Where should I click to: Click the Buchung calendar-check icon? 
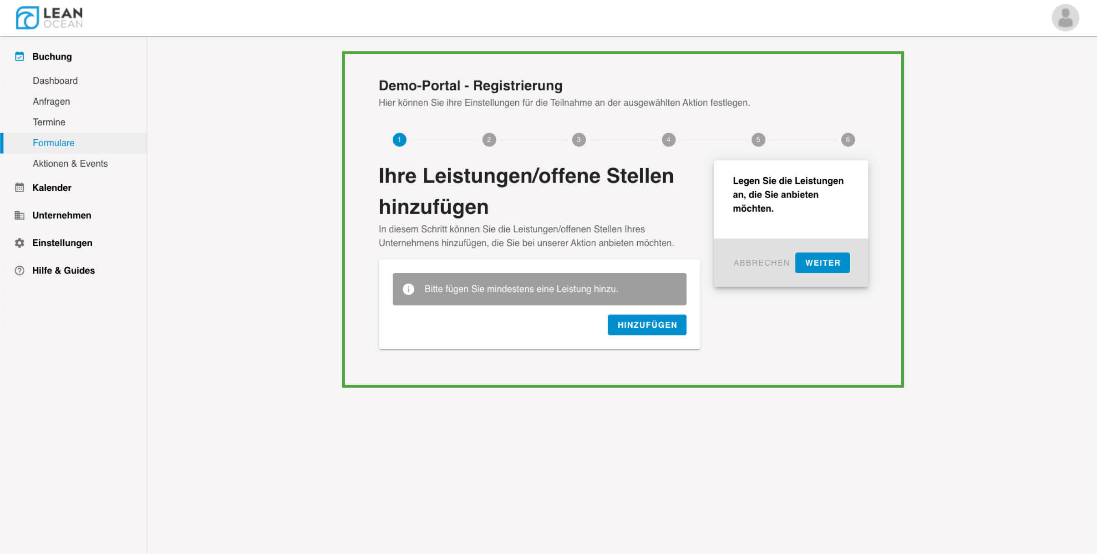click(19, 56)
